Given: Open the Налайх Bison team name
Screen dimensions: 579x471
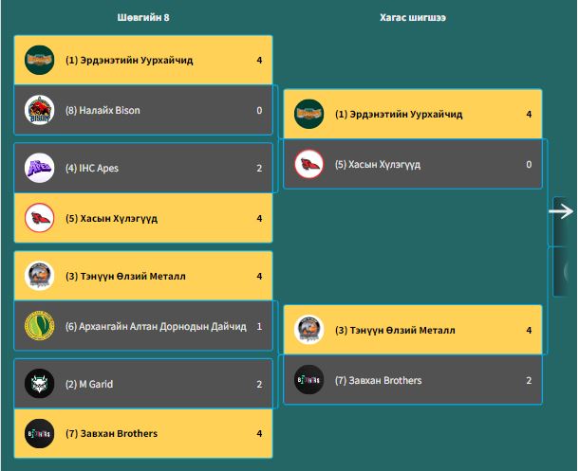Looking at the screenshot, I should (103, 111).
